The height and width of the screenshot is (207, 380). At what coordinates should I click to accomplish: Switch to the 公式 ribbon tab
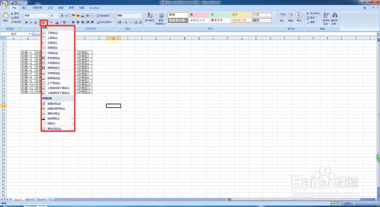click(x=50, y=8)
